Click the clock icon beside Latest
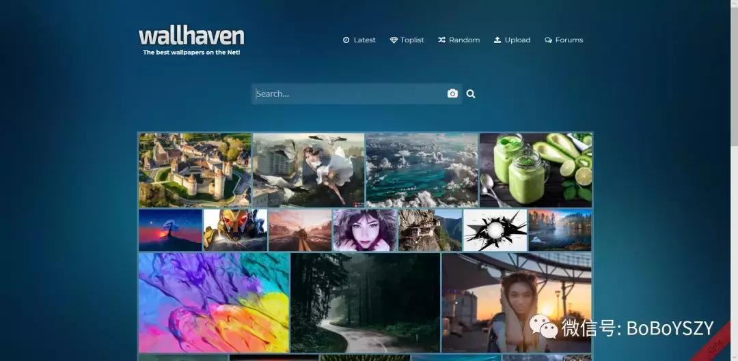Image resolution: width=738 pixels, height=361 pixels. pyautogui.click(x=346, y=40)
